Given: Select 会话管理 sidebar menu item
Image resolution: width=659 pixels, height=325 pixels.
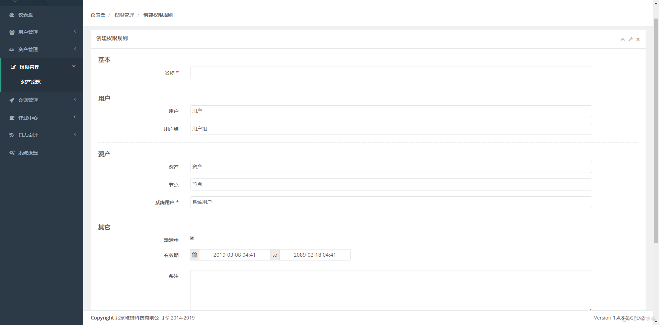Looking at the screenshot, I should click(x=42, y=100).
